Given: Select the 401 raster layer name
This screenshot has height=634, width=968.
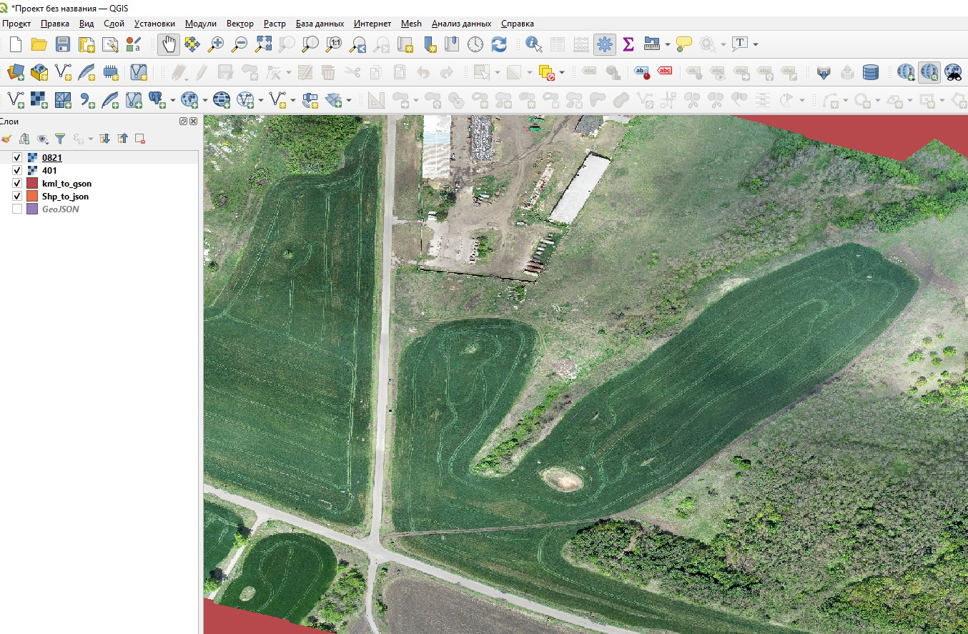Looking at the screenshot, I should [49, 171].
